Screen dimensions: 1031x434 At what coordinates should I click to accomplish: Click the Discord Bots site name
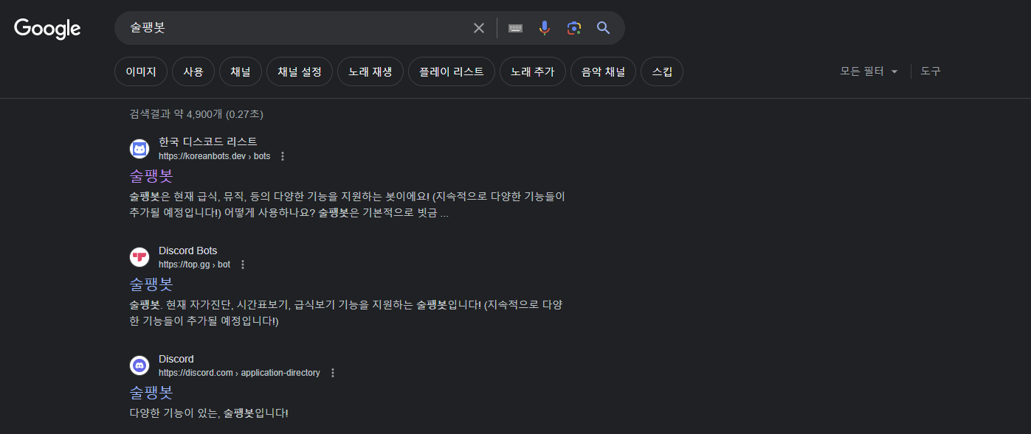coord(188,251)
